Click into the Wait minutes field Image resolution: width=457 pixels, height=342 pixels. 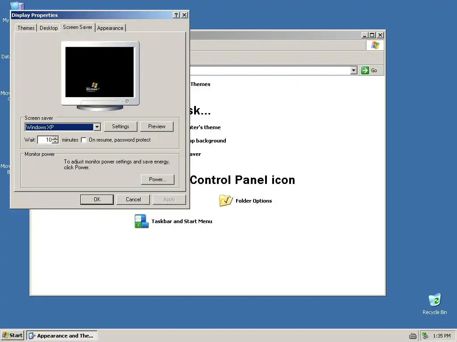pyautogui.click(x=45, y=140)
